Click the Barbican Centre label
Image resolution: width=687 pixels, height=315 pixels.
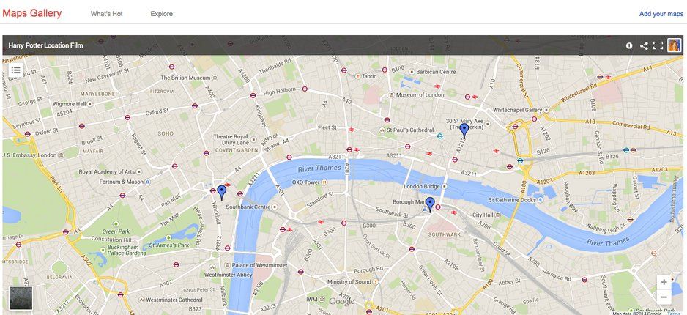tap(436, 71)
